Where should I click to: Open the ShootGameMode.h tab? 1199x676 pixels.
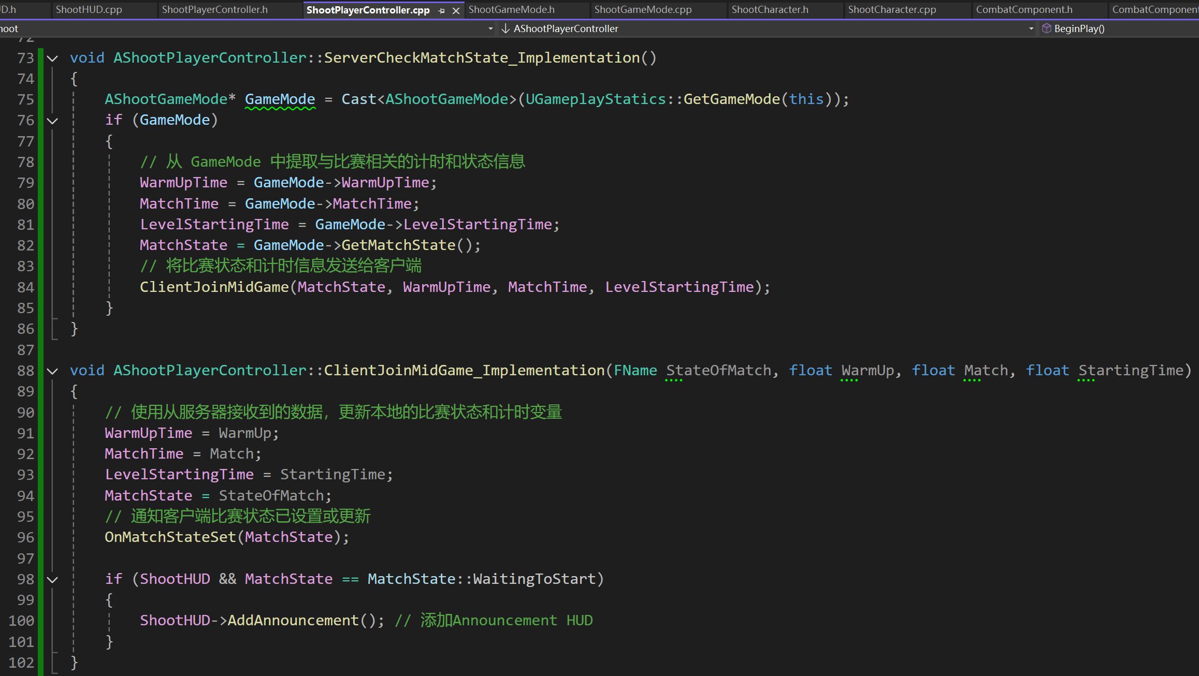[x=511, y=9]
